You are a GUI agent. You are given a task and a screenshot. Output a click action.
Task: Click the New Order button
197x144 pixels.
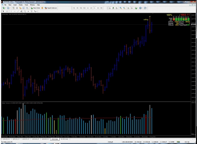[35, 8]
